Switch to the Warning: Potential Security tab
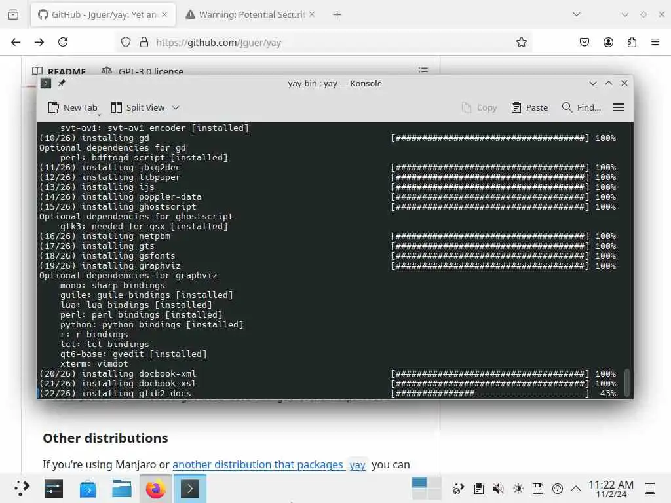The image size is (671, 503). pyautogui.click(x=250, y=15)
